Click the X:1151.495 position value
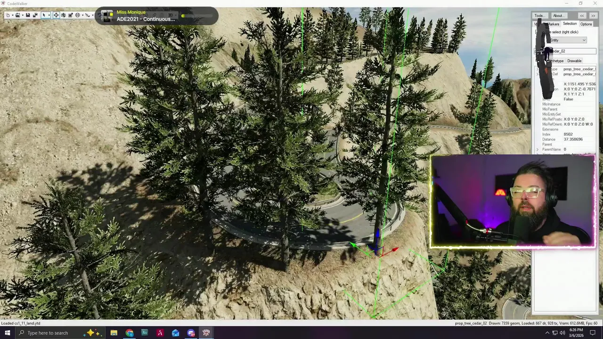Image resolution: width=603 pixels, height=339 pixels. click(x=579, y=84)
